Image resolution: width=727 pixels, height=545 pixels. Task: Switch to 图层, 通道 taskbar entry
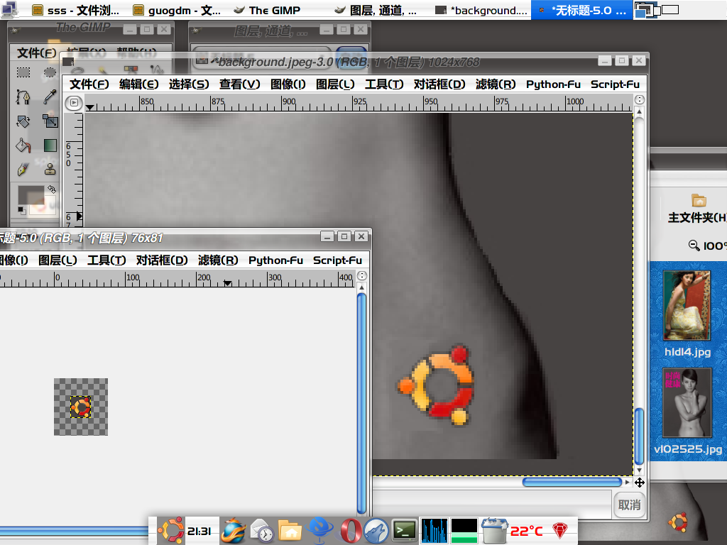[376, 10]
